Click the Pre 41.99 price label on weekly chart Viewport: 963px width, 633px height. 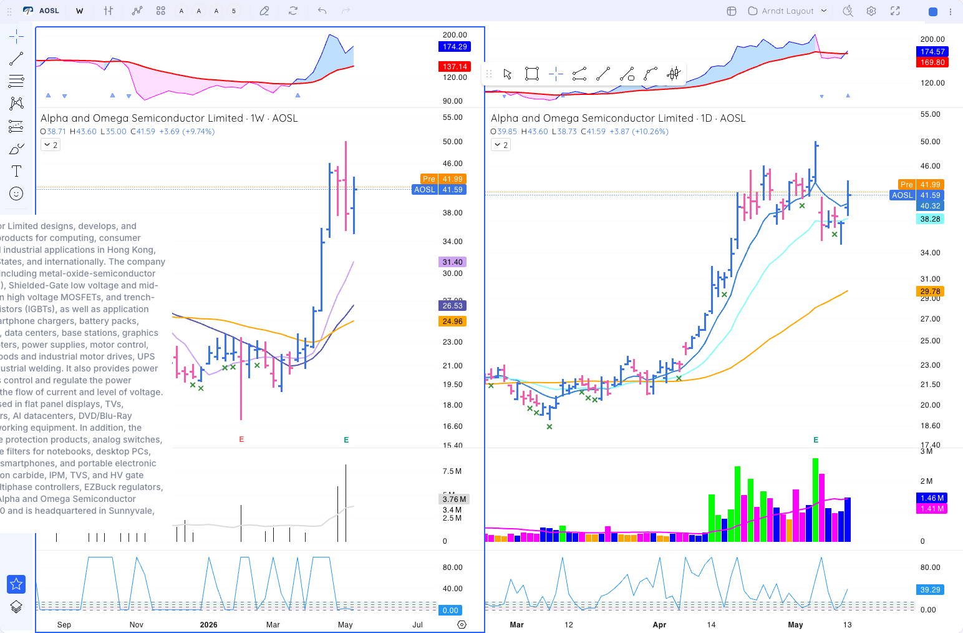coord(443,179)
